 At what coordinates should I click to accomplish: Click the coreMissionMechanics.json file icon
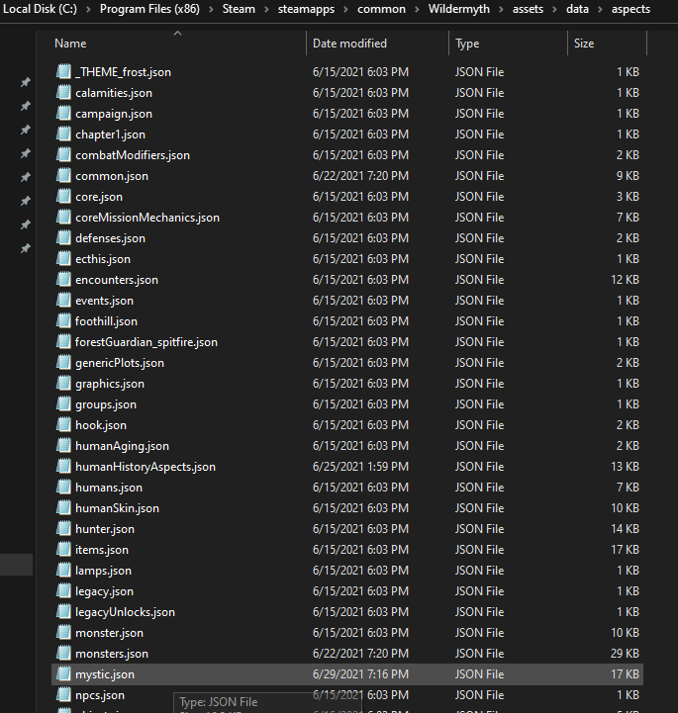point(63,218)
